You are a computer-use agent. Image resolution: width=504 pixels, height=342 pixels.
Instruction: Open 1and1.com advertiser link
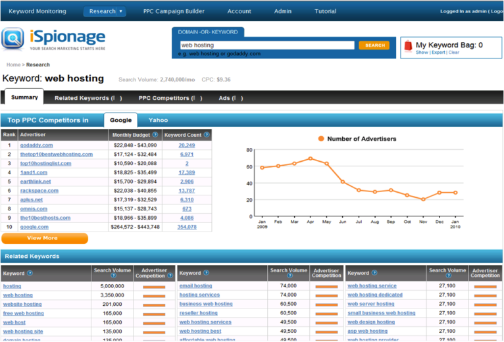coord(34,172)
